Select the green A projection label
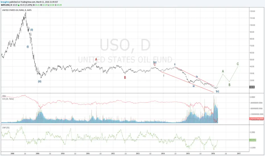This screenshot has height=156, width=265. click(x=223, y=71)
